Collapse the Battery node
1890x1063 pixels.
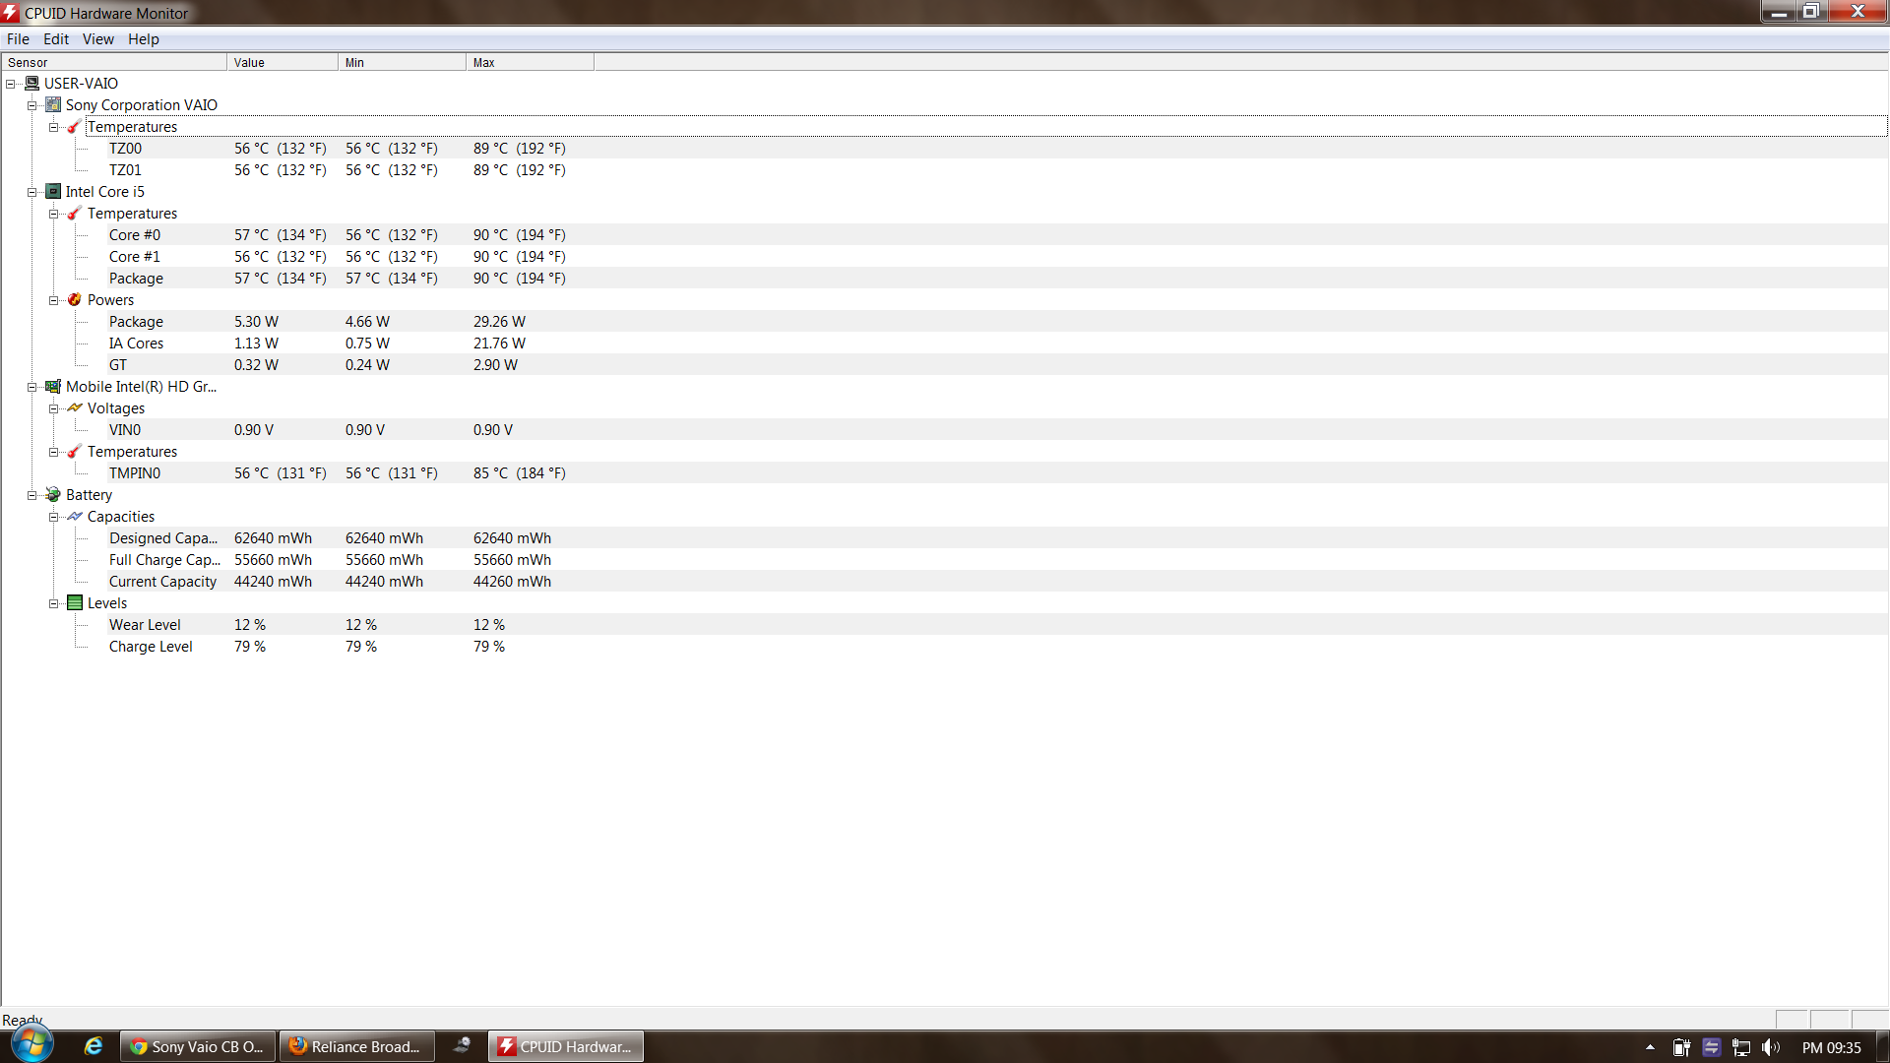tap(32, 495)
